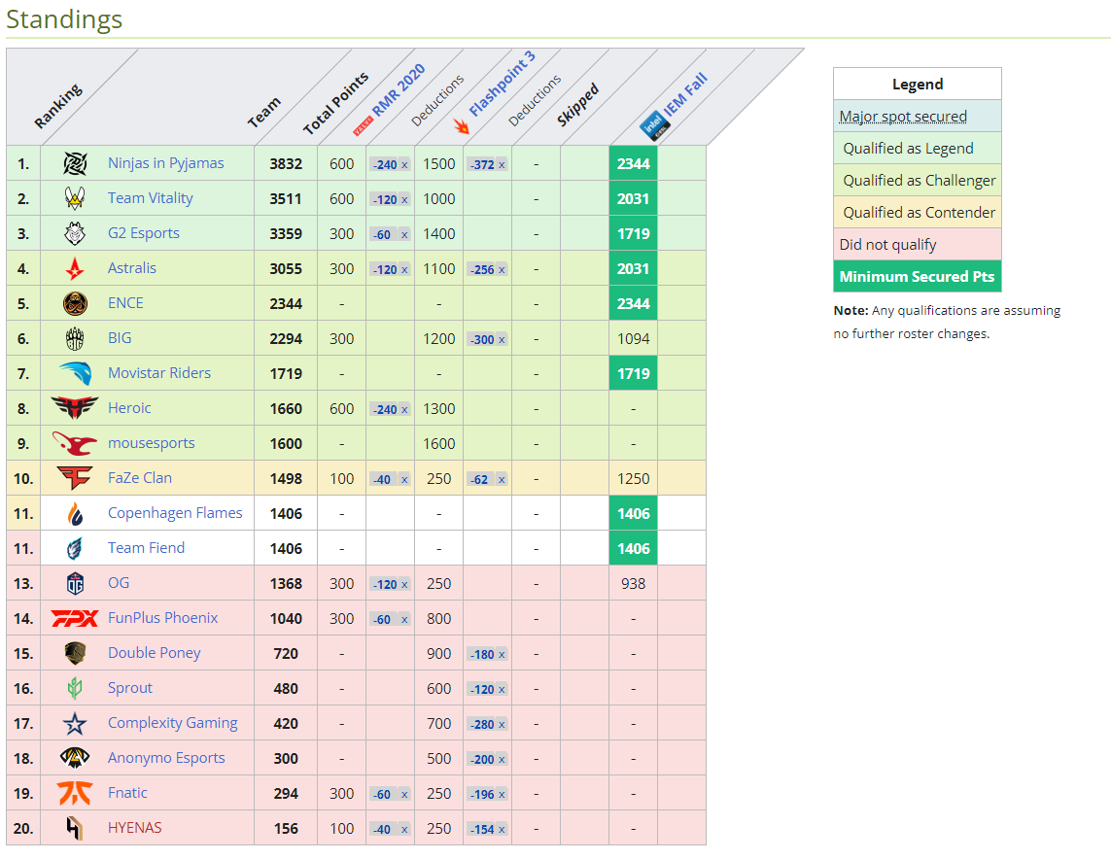The image size is (1111, 860).
Task: Go to the Astralis team page
Action: [132, 268]
